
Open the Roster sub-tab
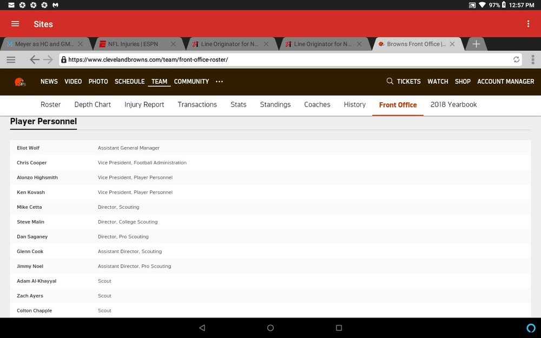tap(51, 104)
